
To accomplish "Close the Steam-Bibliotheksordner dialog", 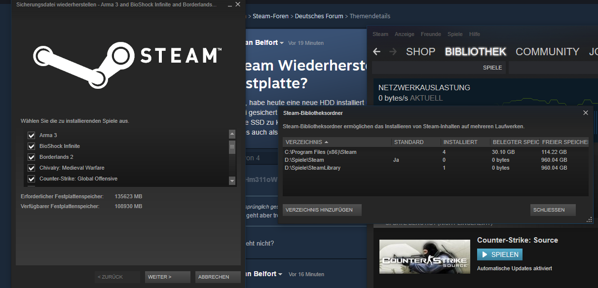I will pyautogui.click(x=586, y=113).
